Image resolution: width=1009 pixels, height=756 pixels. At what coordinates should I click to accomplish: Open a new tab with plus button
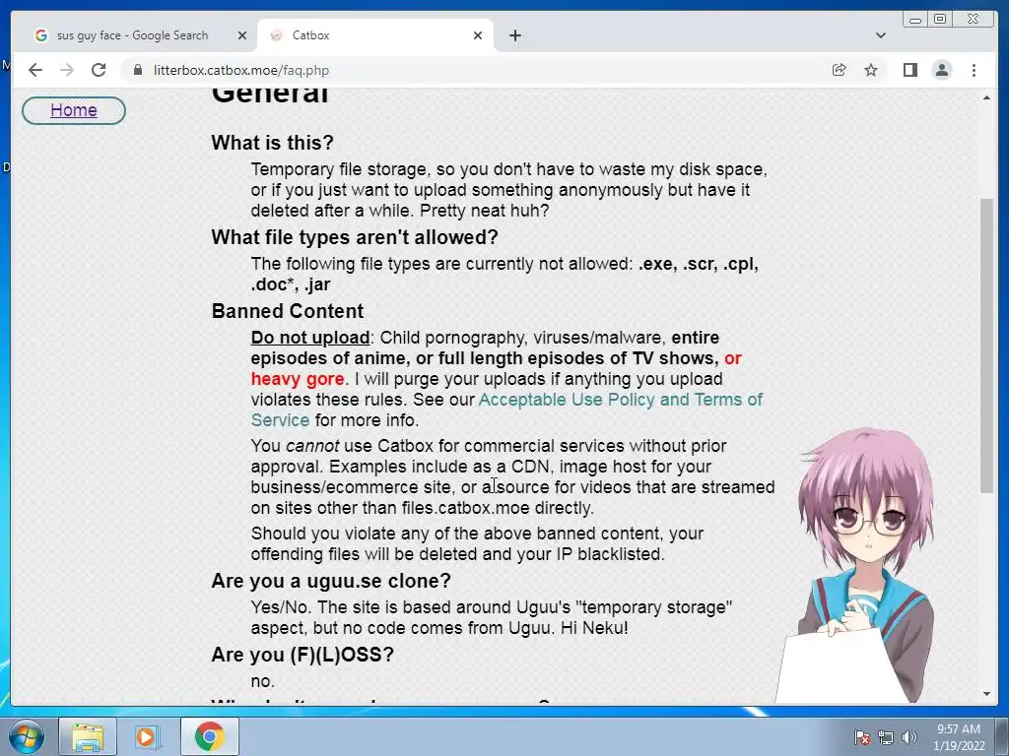point(514,35)
